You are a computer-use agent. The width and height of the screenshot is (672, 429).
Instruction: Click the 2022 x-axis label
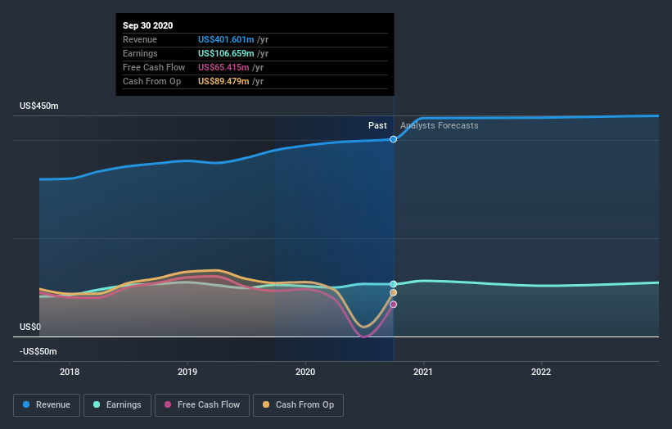click(x=541, y=372)
